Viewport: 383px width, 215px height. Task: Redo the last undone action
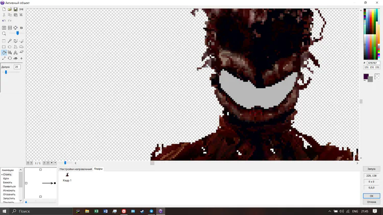(10, 21)
